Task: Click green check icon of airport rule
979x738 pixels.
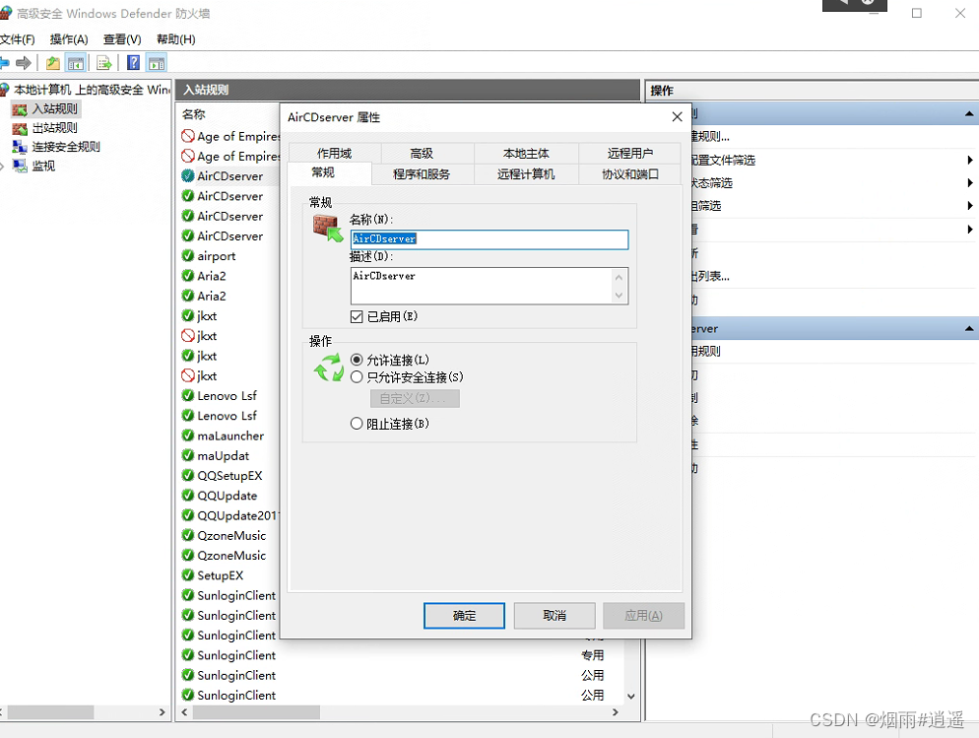Action: click(x=188, y=255)
